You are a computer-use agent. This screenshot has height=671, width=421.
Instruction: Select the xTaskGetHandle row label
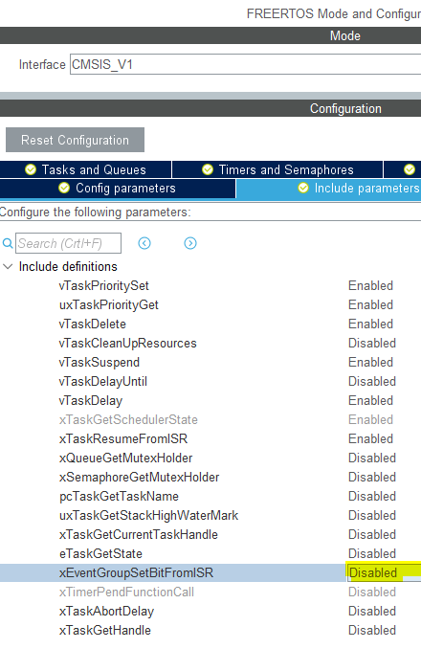point(105,631)
